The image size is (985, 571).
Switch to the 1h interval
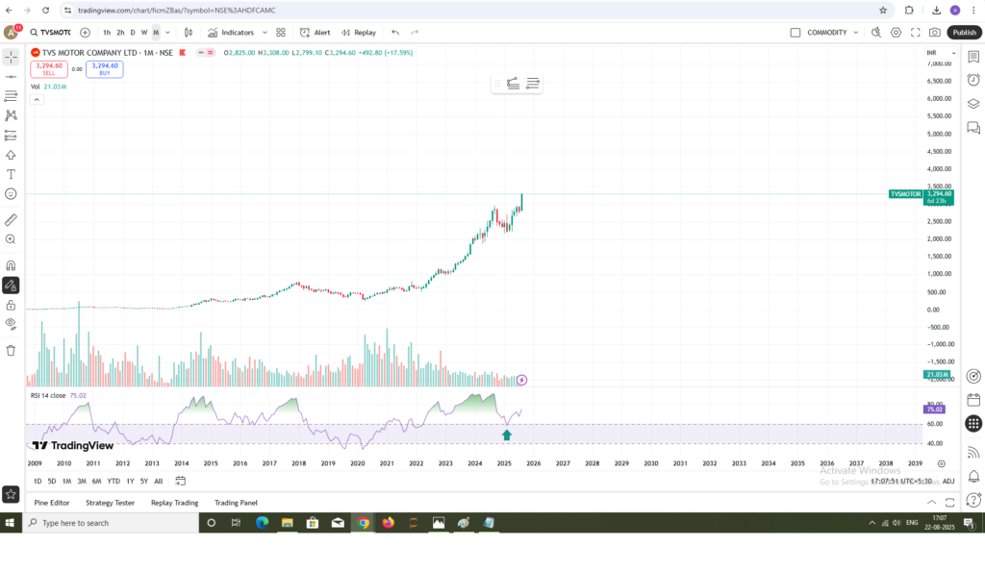pos(107,33)
